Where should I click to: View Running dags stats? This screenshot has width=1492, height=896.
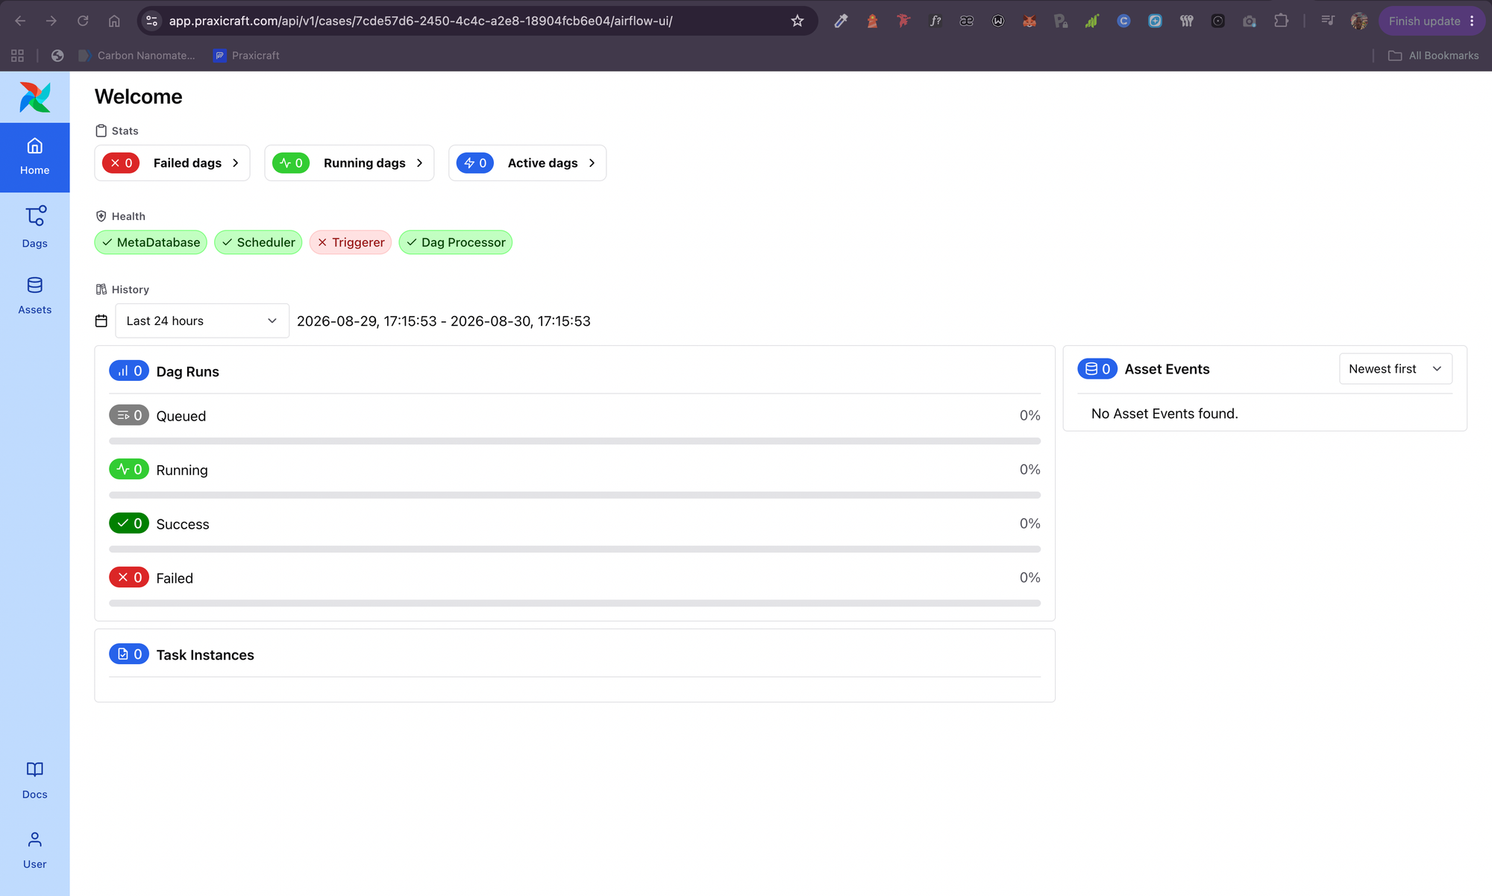[x=349, y=163]
